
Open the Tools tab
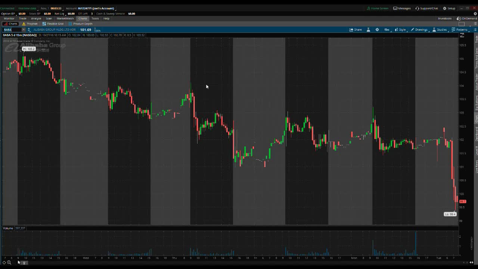tap(95, 18)
